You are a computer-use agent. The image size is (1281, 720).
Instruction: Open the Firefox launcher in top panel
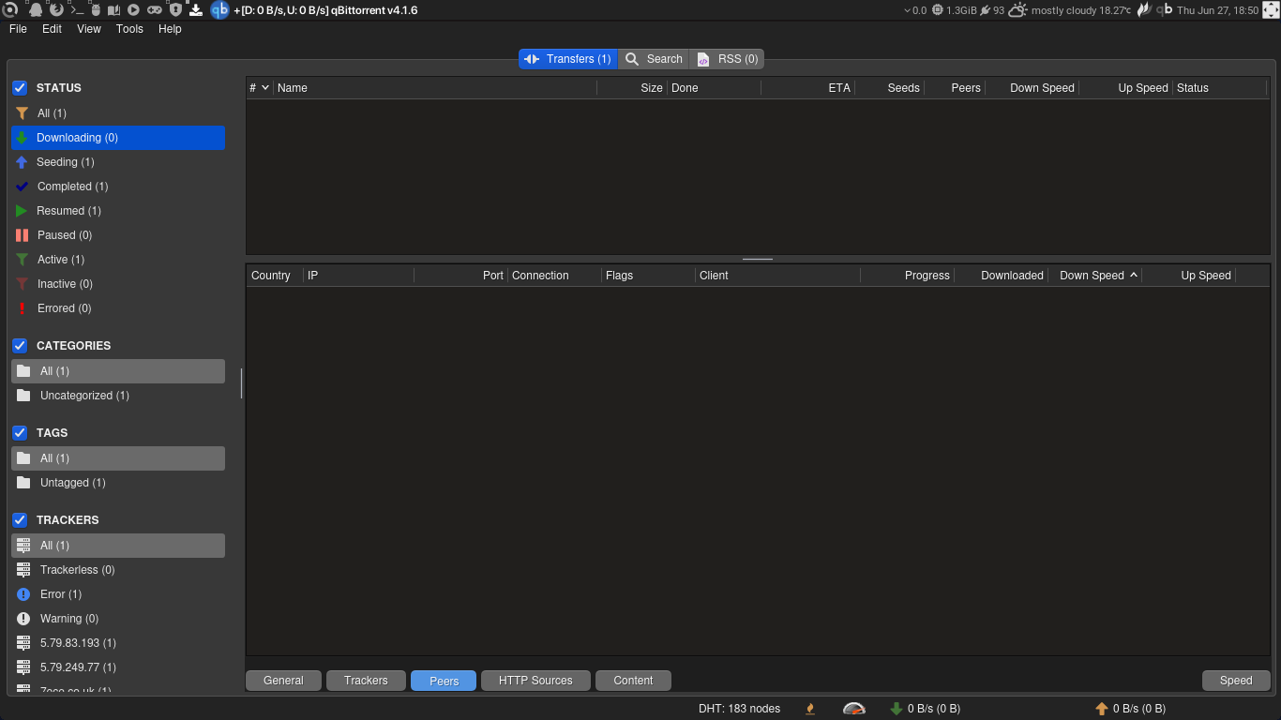point(56,10)
